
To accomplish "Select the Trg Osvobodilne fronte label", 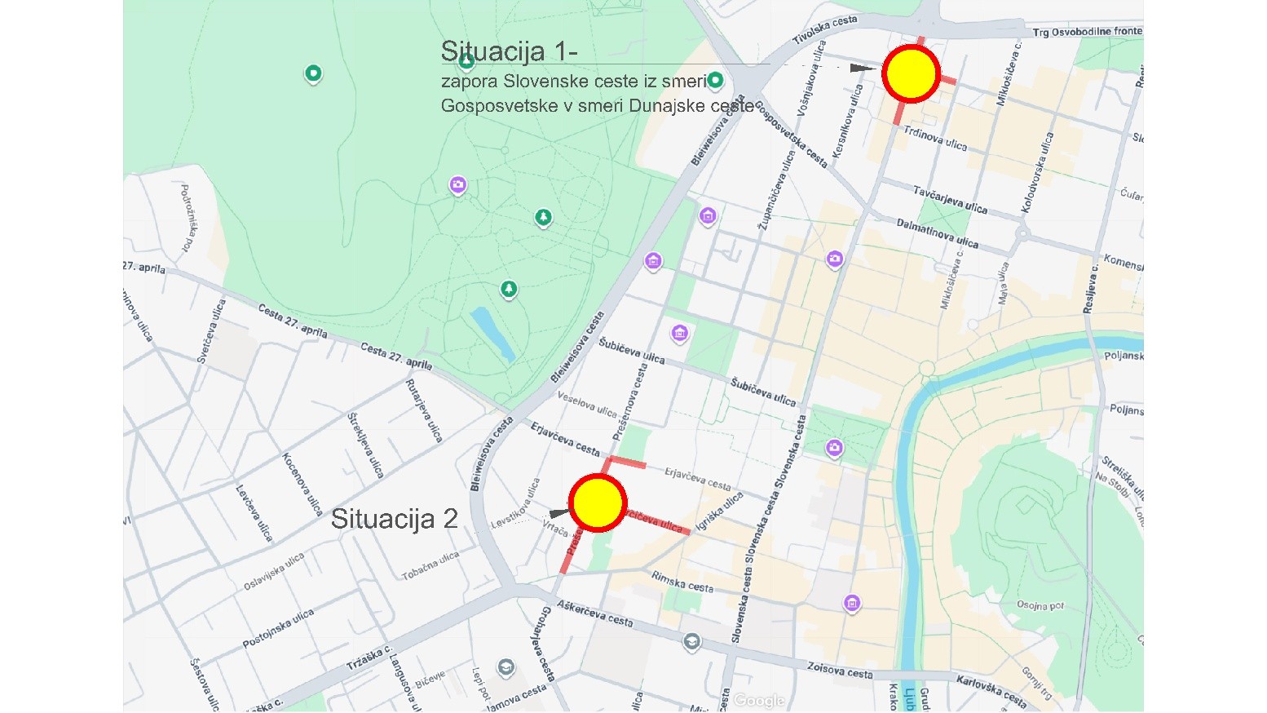I will pyautogui.click(x=1088, y=32).
